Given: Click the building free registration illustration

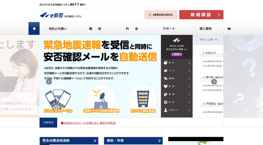Looking at the screenshot, I should click(143, 99).
